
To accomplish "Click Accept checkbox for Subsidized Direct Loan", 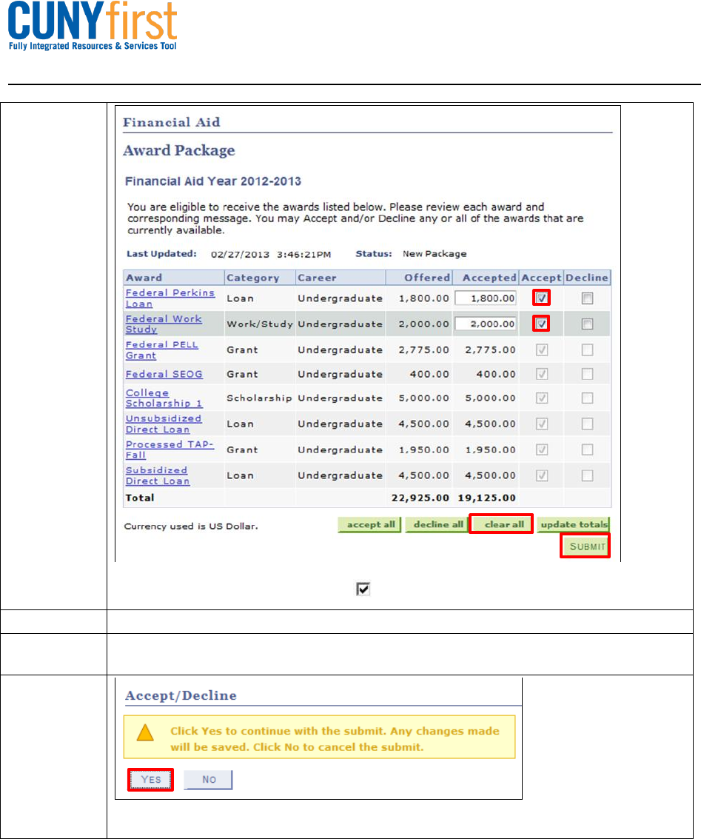I will (542, 475).
